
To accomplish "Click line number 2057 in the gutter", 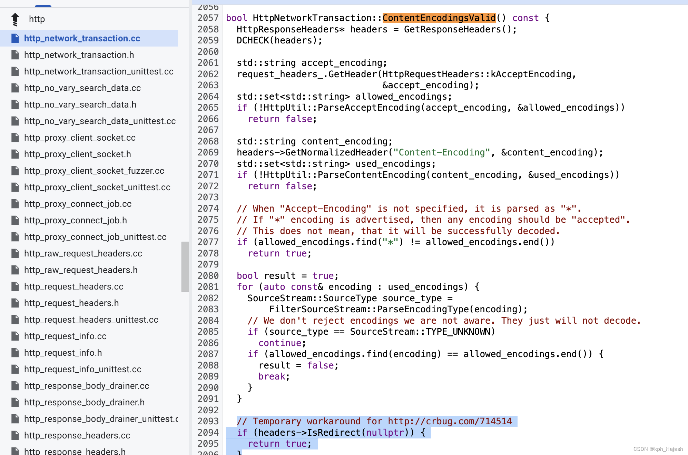I will 208,18.
